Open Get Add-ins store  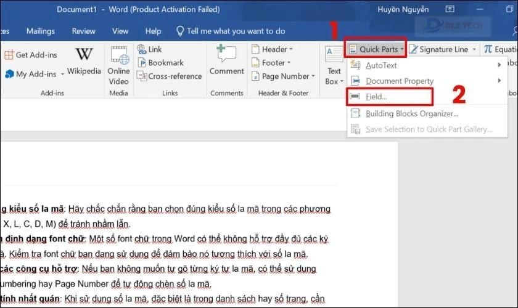[x=31, y=55]
